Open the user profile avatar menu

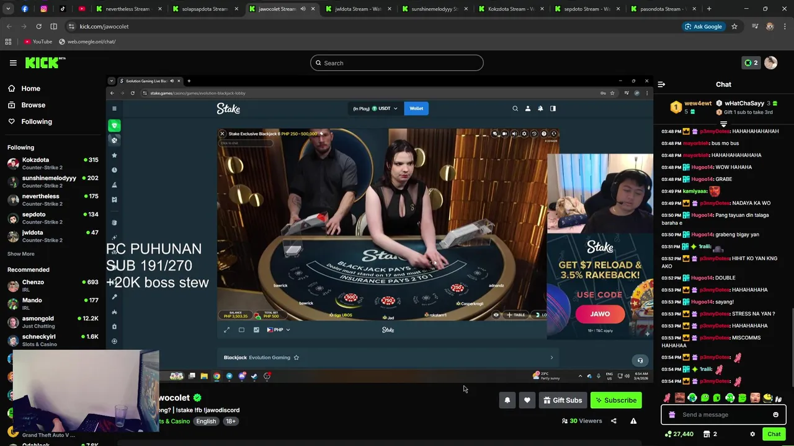(770, 63)
